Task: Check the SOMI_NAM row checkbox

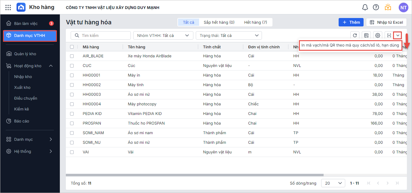Action: (72, 133)
